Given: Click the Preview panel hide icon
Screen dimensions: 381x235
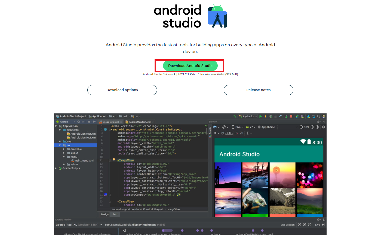Looking at the screenshot, I should pos(324,122).
